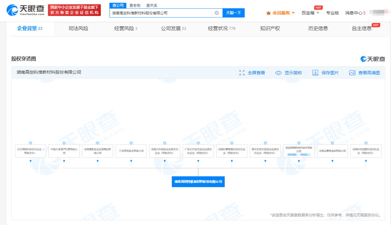View the 经营状况 tab

[222, 29]
